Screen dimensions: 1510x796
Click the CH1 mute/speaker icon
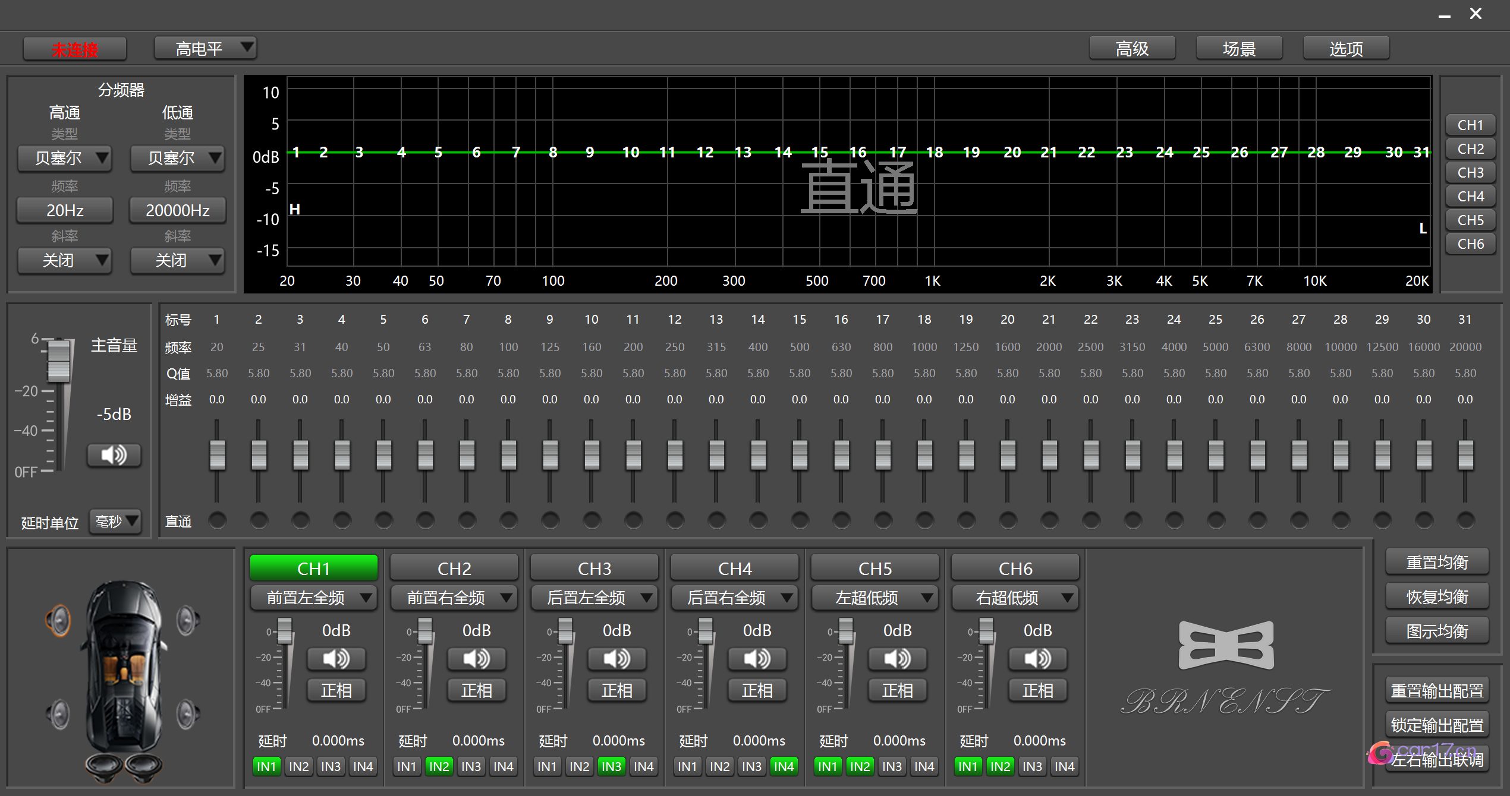[x=335, y=658]
